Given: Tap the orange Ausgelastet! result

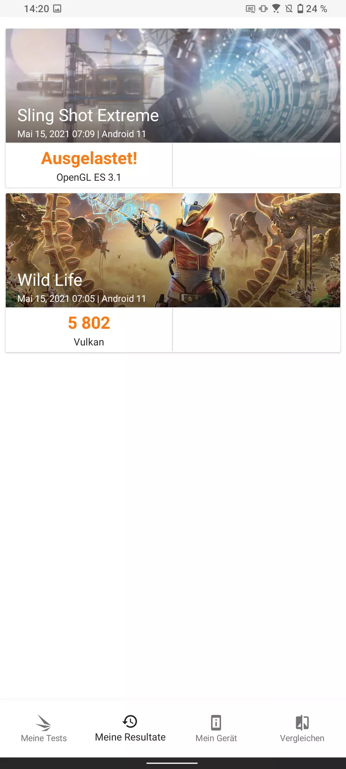Looking at the screenshot, I should (89, 158).
